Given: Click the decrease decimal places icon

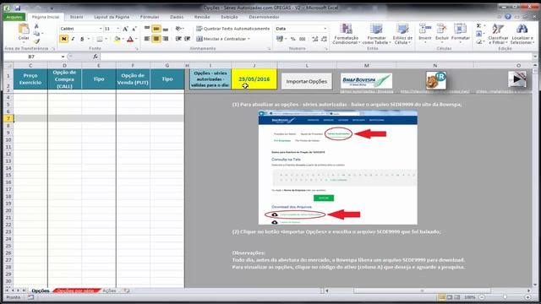Looking at the screenshot, I should (x=324, y=39).
